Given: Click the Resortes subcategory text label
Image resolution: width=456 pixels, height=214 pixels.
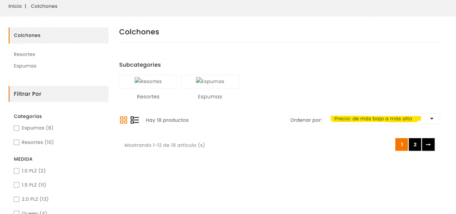Looking at the screenshot, I should click(x=148, y=97).
